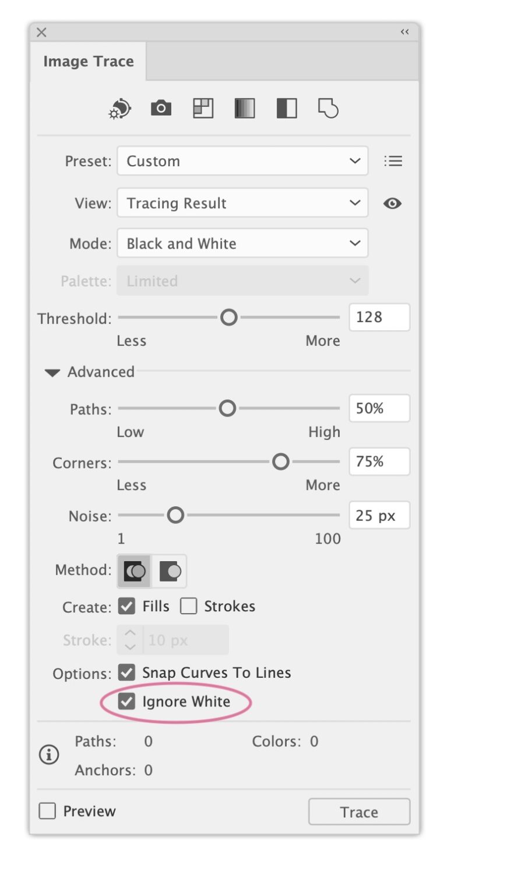The height and width of the screenshot is (896, 511).
Task: Toggle the Preview checkbox
Action: pos(47,811)
